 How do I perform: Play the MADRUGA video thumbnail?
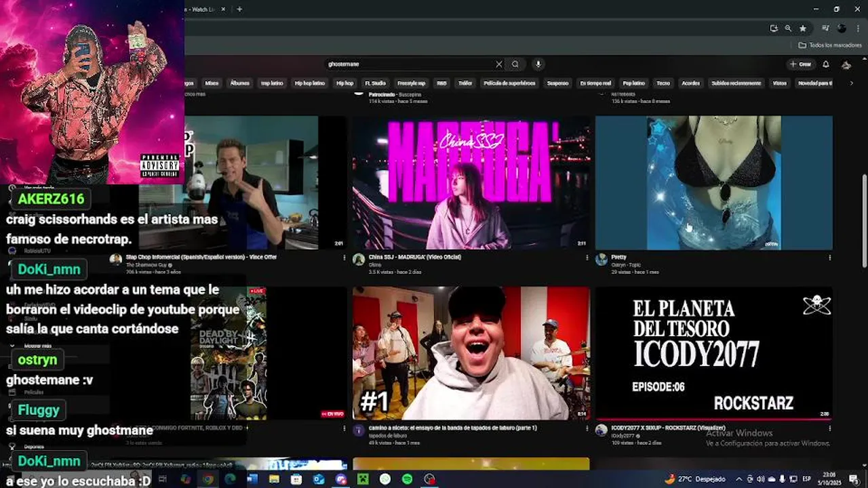click(x=471, y=183)
